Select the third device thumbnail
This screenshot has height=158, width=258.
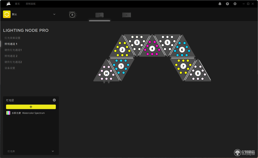click(126, 15)
